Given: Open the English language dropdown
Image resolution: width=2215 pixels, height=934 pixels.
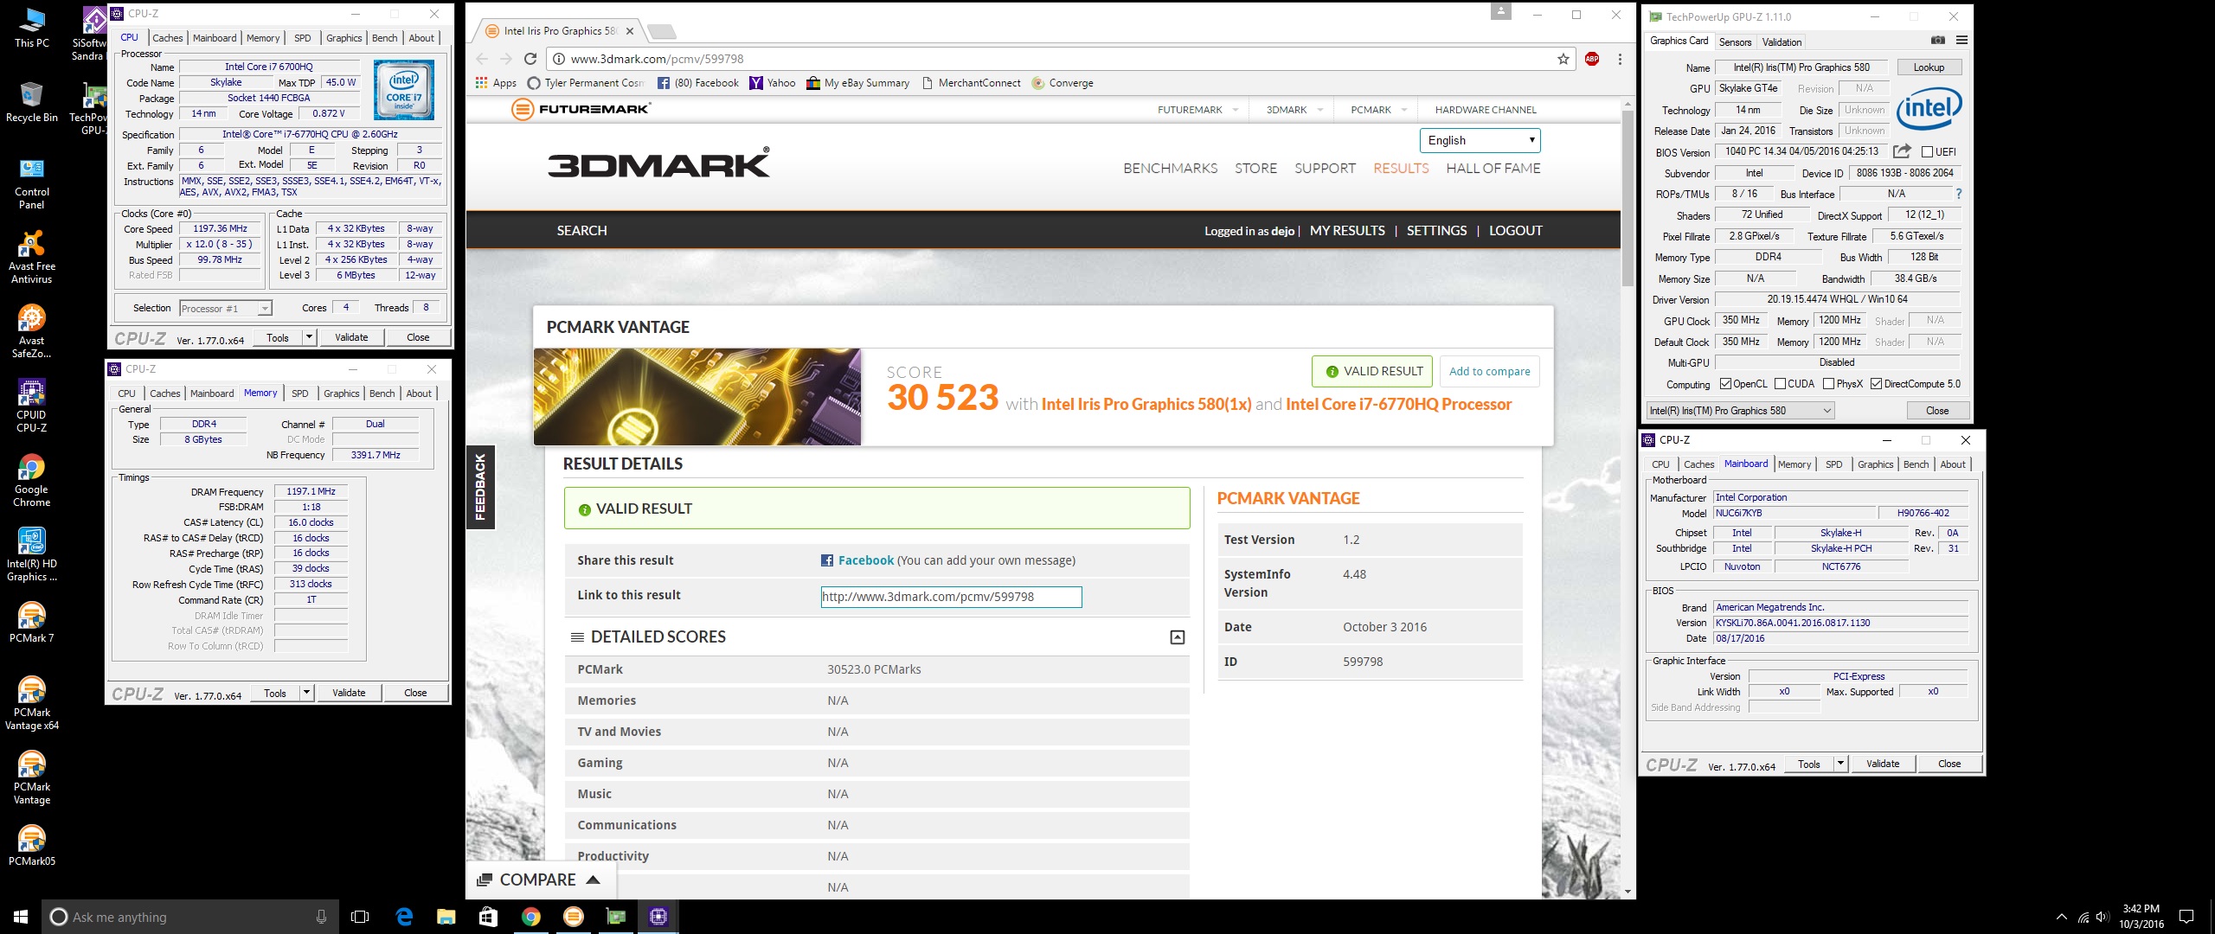Looking at the screenshot, I should pos(1480,140).
